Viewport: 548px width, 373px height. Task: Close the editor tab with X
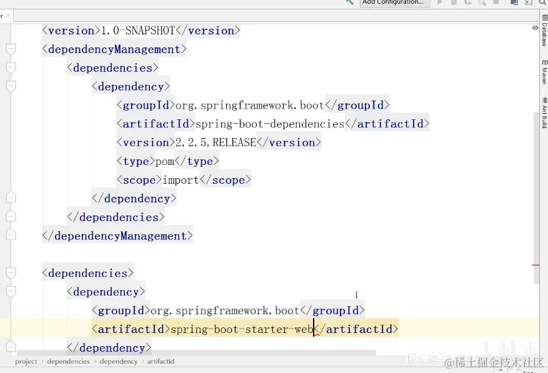(8, 16)
